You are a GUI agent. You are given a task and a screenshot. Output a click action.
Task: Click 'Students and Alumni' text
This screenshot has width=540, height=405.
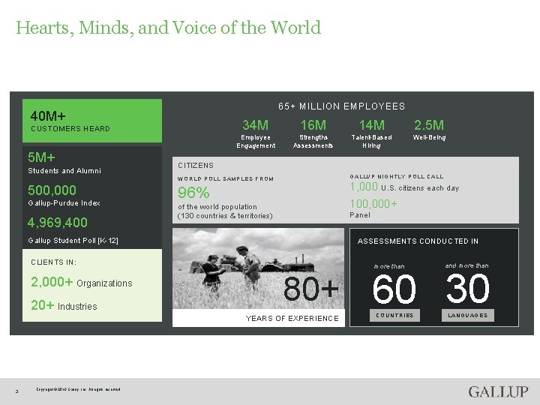pyautogui.click(x=64, y=171)
